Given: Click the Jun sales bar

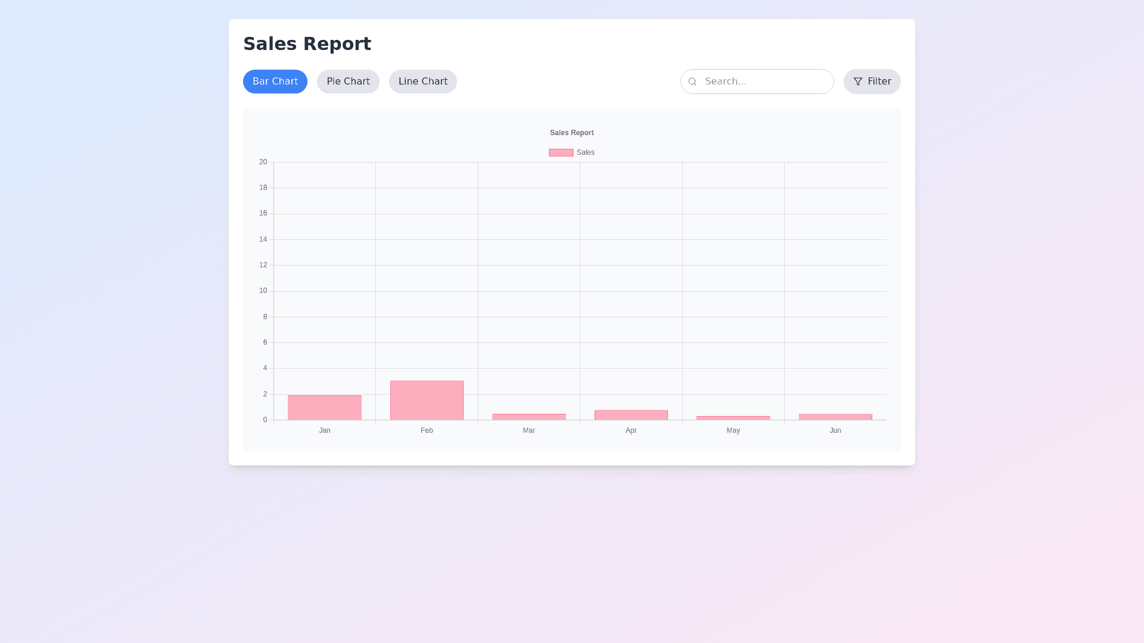Looking at the screenshot, I should tap(835, 417).
